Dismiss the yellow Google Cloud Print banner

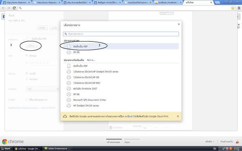(x=178, y=116)
